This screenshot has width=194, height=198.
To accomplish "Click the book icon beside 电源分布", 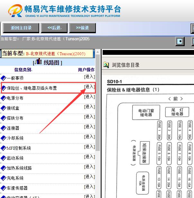I will click(x=4, y=98).
